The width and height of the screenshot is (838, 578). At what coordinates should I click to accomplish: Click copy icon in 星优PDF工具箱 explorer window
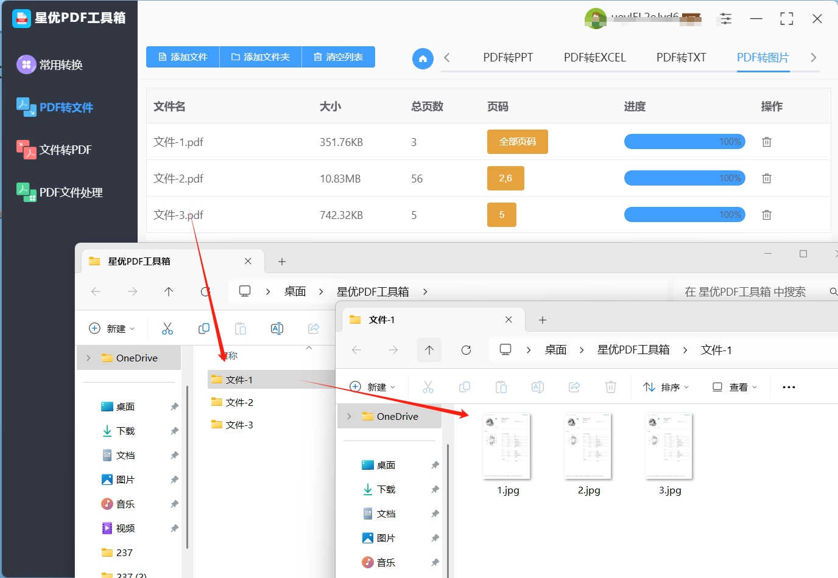click(204, 329)
